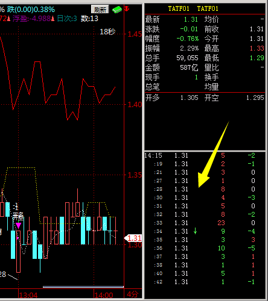Click the 前收 value 1.31
The width and height of the screenshot is (268, 301).
[257, 29]
